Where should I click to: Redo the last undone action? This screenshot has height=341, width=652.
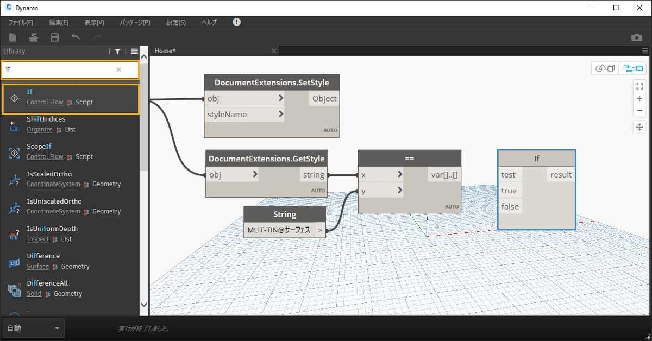(97, 37)
